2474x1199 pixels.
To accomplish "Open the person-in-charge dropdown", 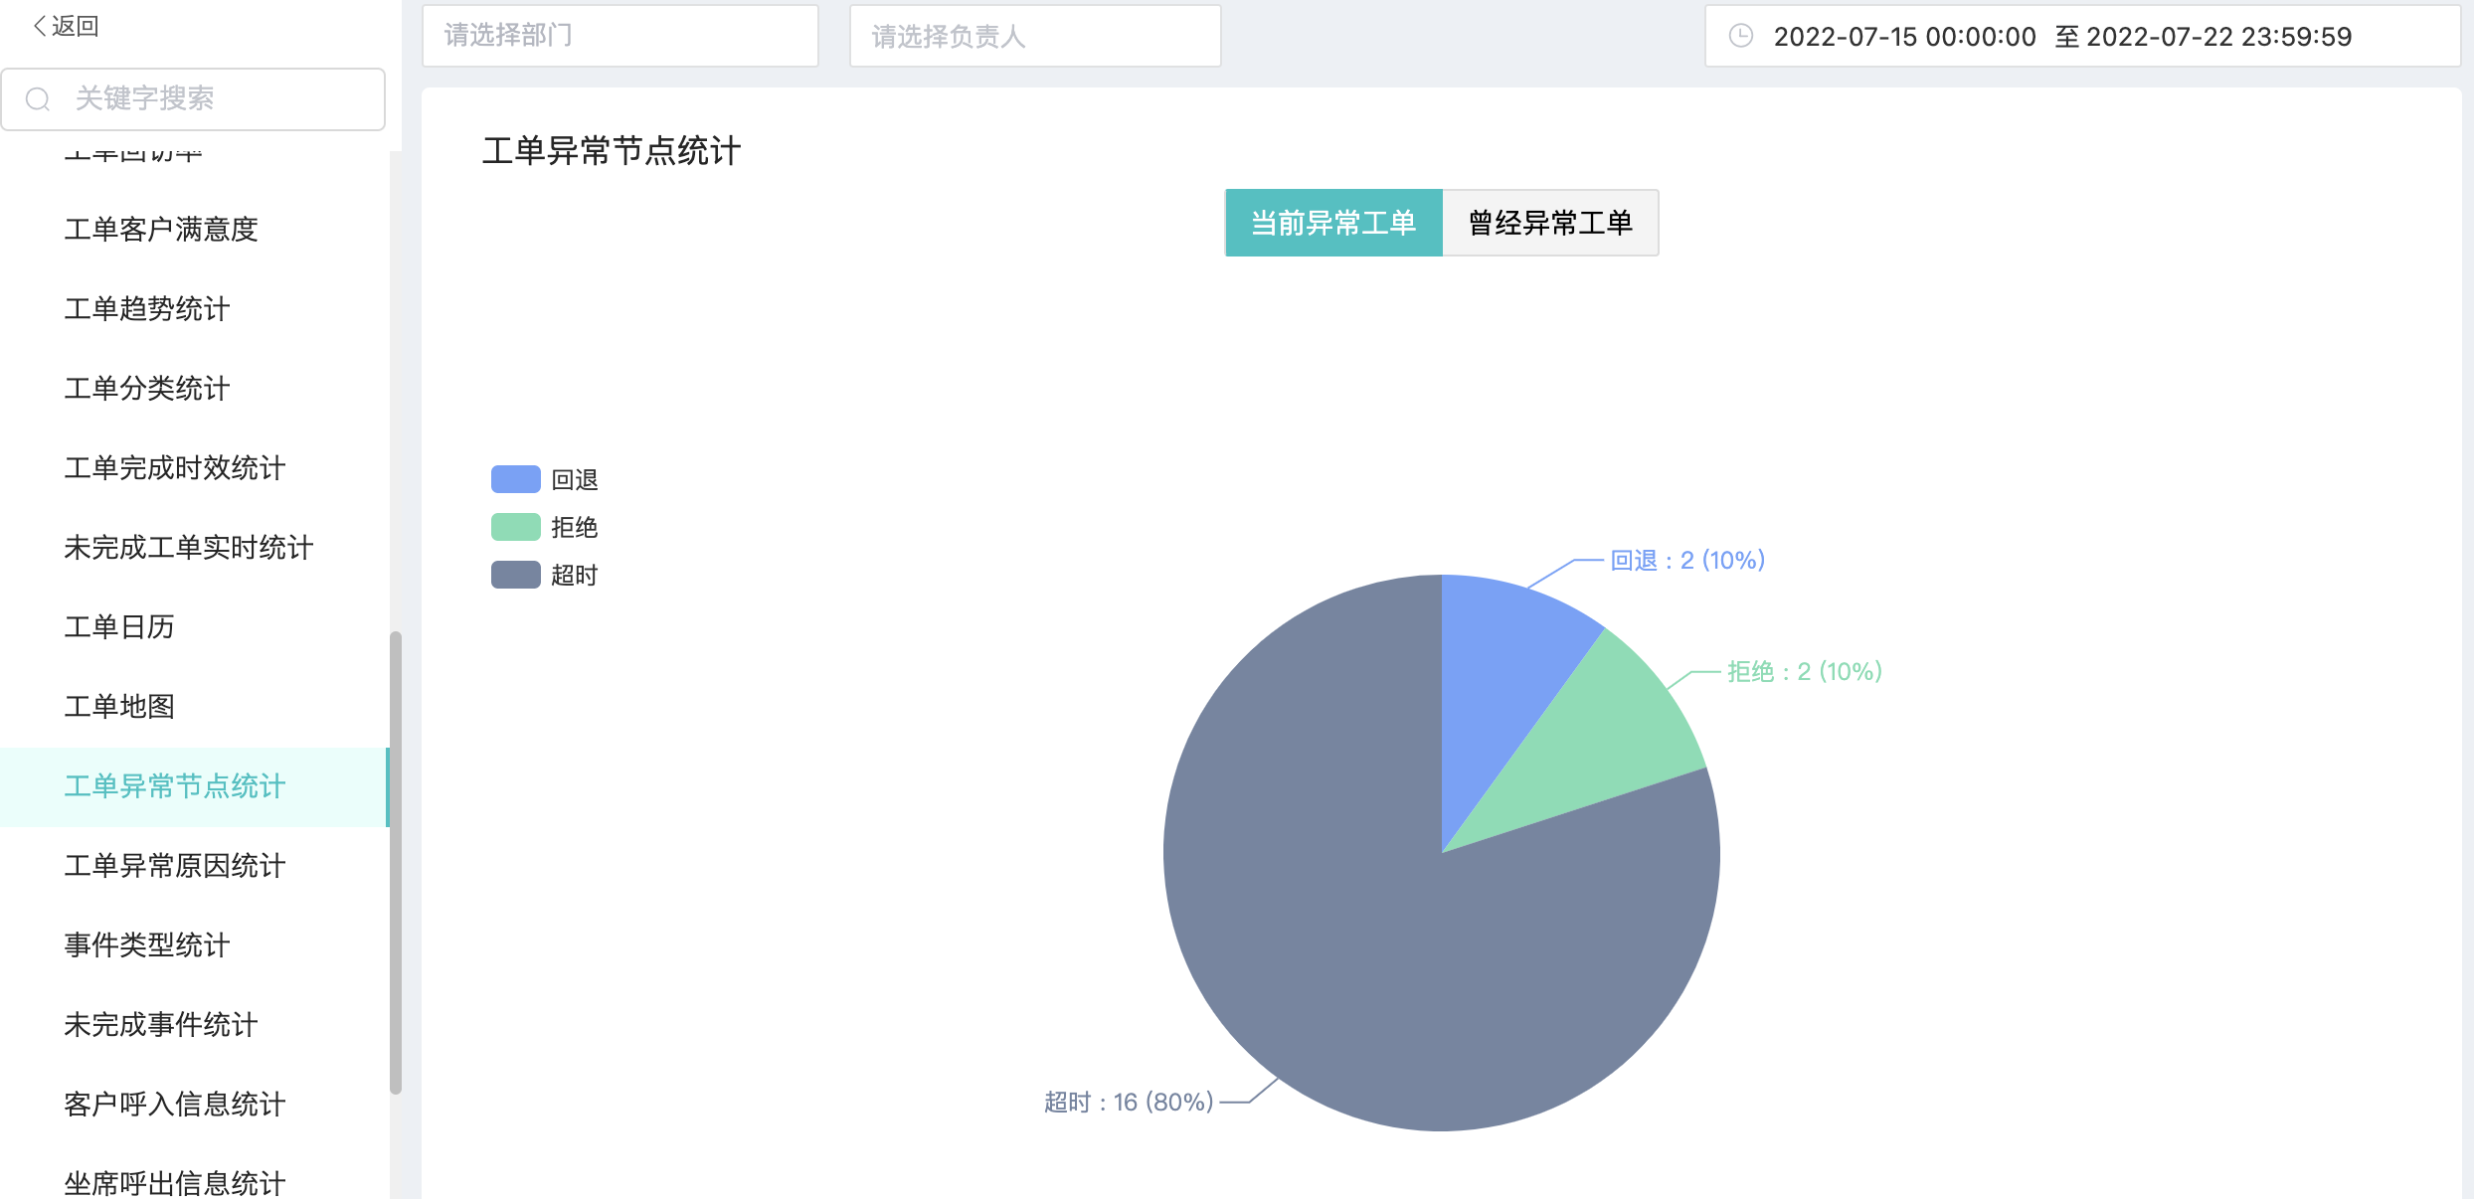I will pos(1035,36).
